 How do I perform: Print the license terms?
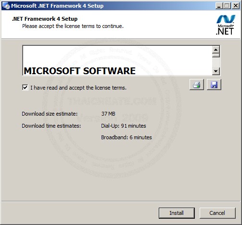click(197, 84)
